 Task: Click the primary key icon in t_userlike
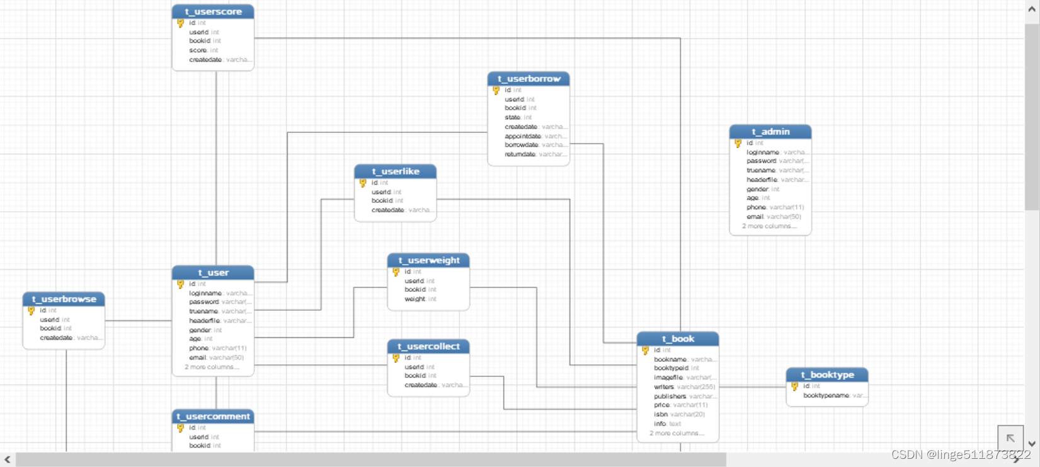pyautogui.click(x=363, y=183)
